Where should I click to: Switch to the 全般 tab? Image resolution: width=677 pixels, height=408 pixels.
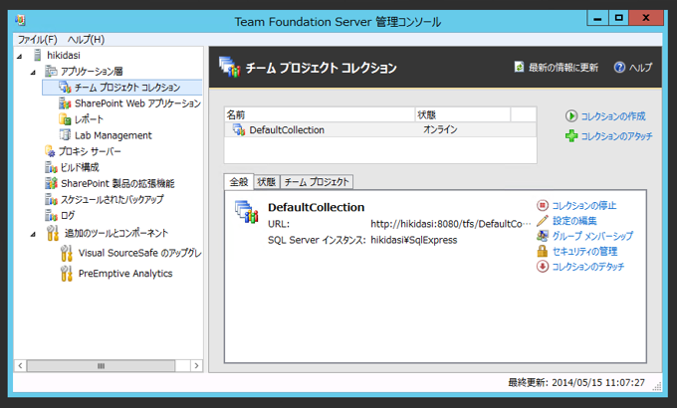pos(239,182)
